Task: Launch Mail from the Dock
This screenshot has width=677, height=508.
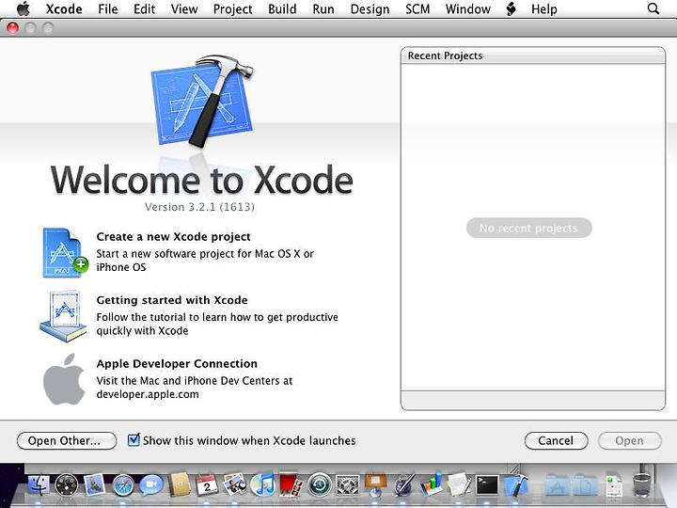Action: tap(95, 484)
